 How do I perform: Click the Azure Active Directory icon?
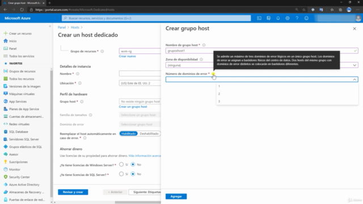coord(6,185)
